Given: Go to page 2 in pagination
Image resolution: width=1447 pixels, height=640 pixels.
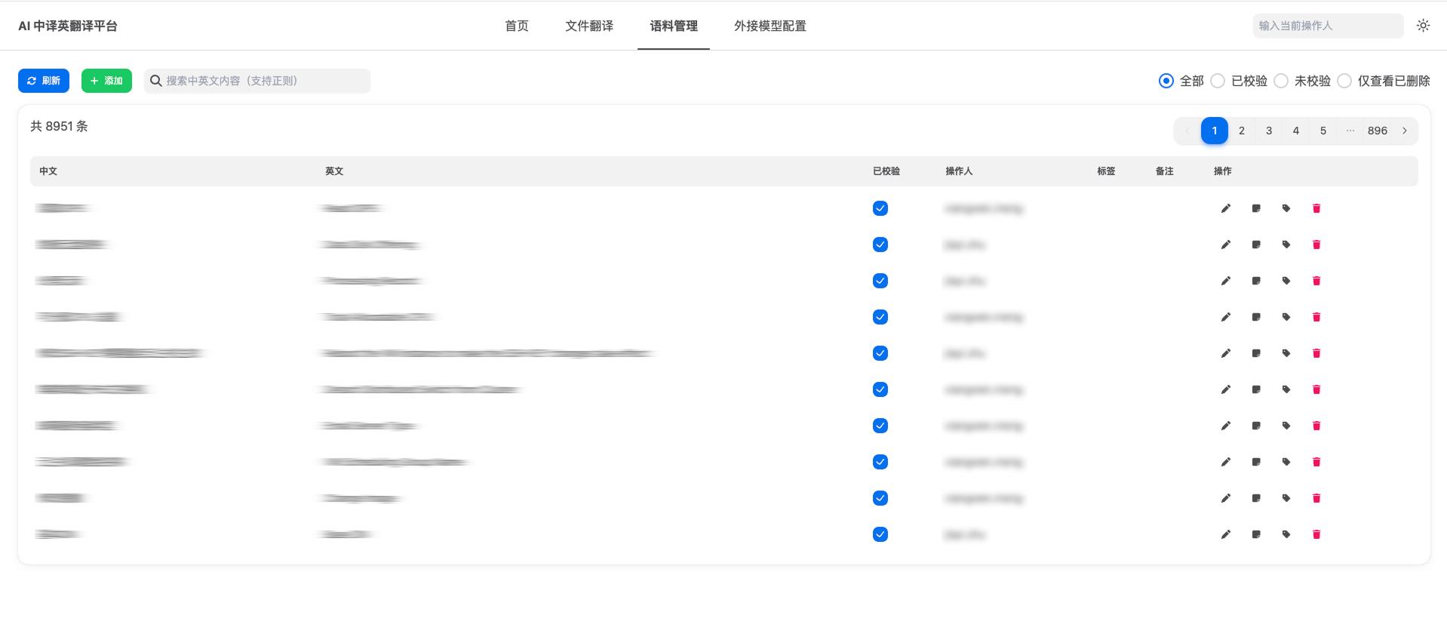Looking at the screenshot, I should coord(1242,131).
